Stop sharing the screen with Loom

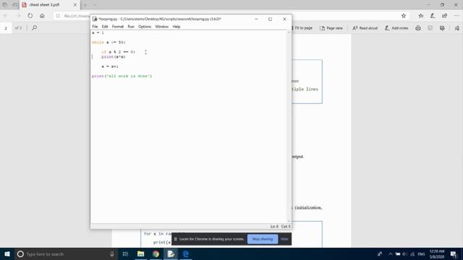click(263, 239)
